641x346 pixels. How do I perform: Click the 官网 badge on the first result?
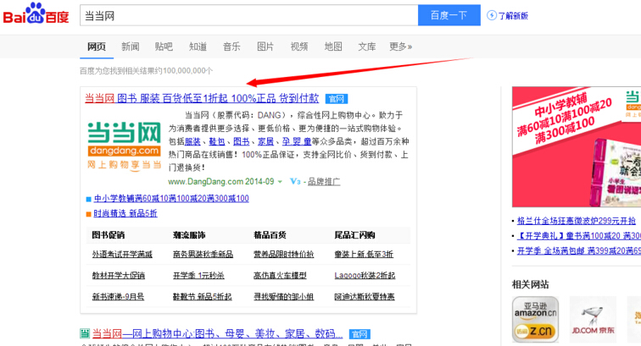pos(337,99)
